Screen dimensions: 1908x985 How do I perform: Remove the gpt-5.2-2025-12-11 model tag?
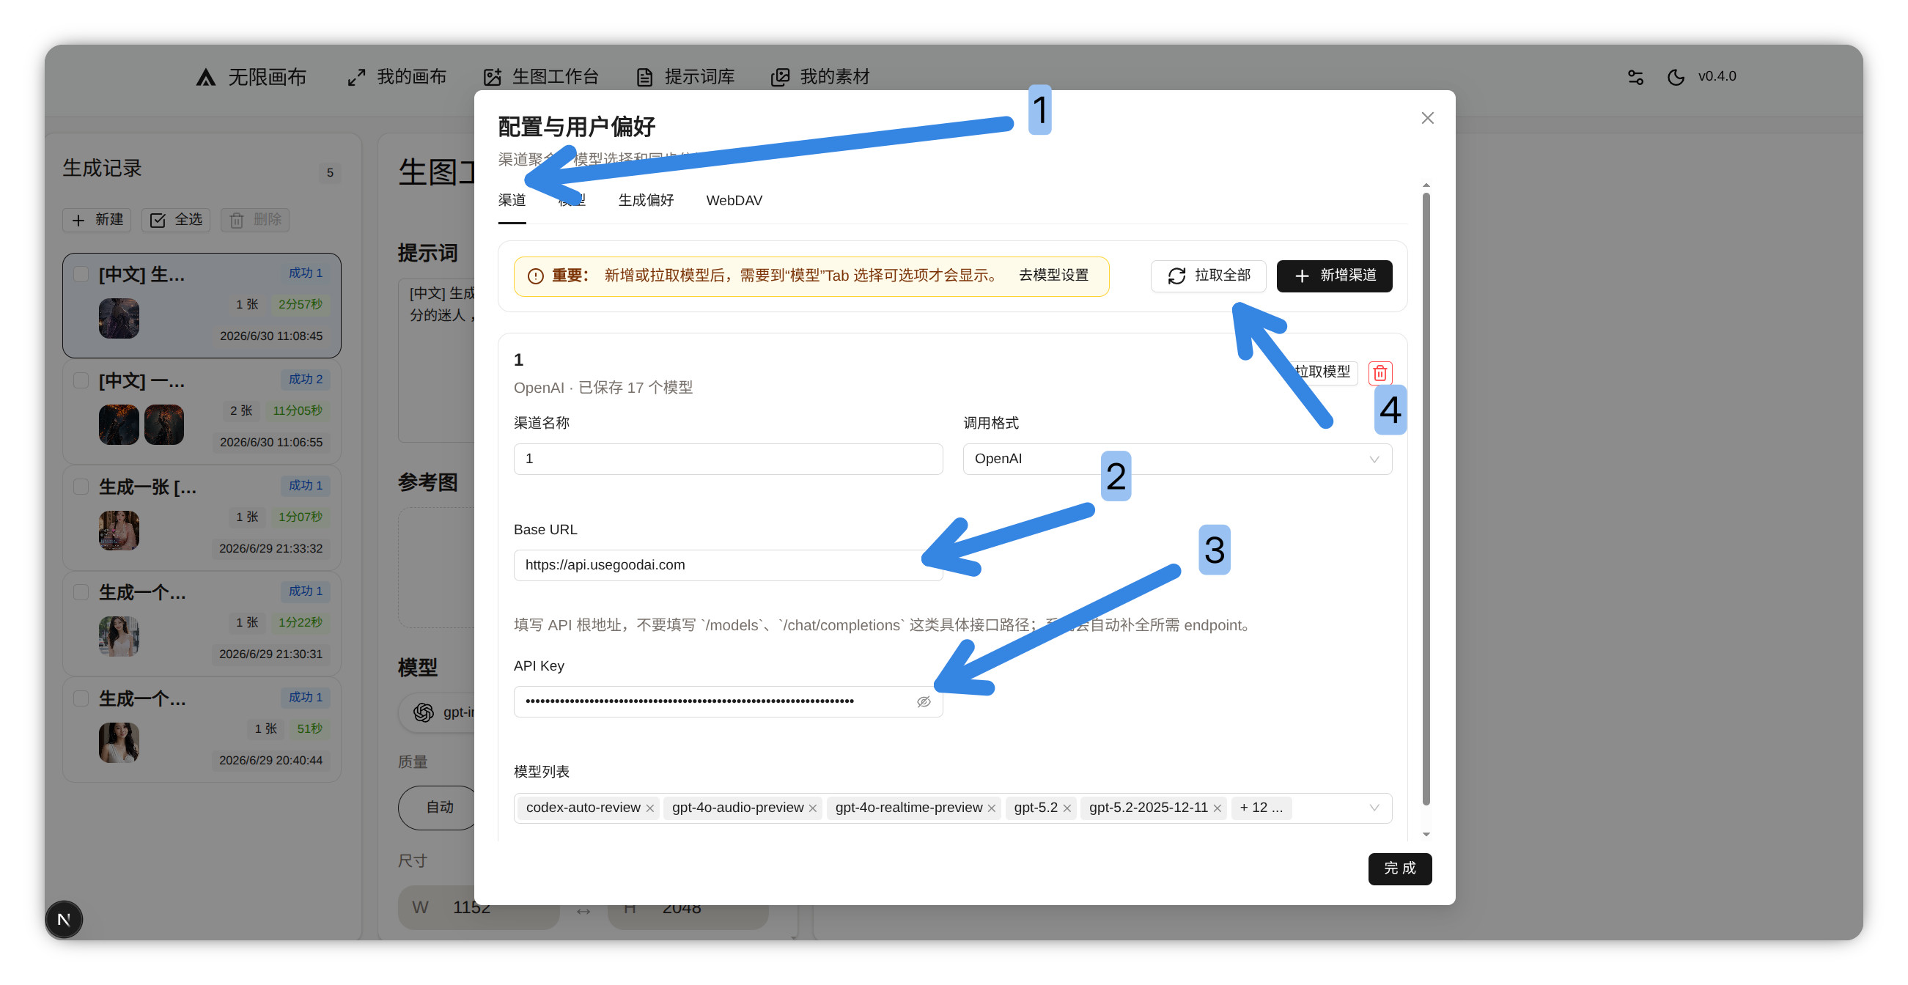click(1217, 808)
